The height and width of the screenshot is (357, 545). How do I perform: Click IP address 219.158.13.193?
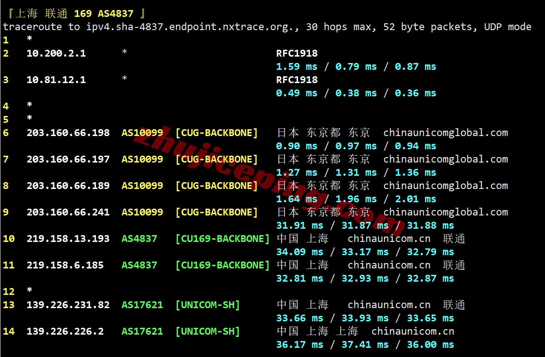tap(68, 239)
